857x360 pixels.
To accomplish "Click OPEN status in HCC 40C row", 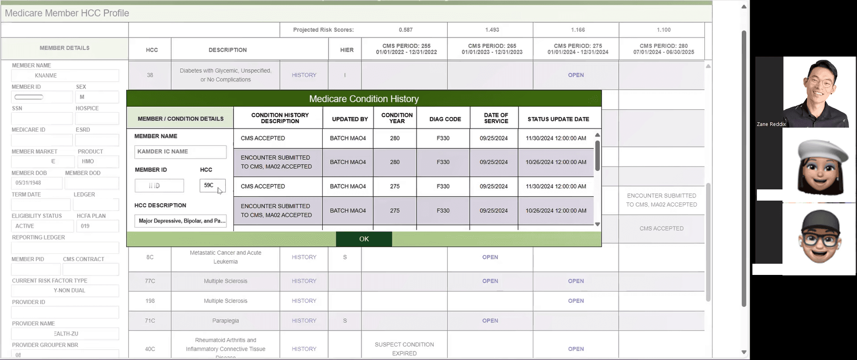I will 576,349.
